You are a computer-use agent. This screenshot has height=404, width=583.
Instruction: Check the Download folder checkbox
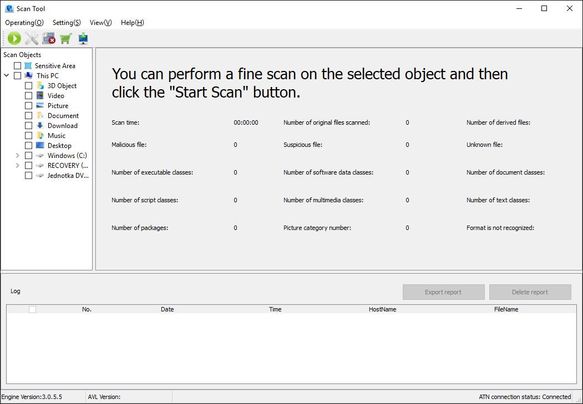[29, 126]
